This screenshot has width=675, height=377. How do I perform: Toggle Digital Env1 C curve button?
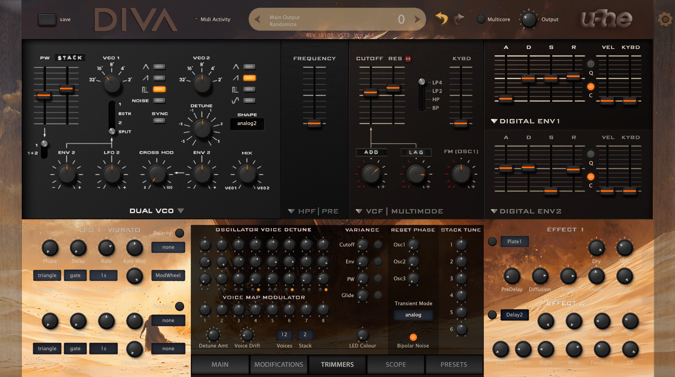591,87
